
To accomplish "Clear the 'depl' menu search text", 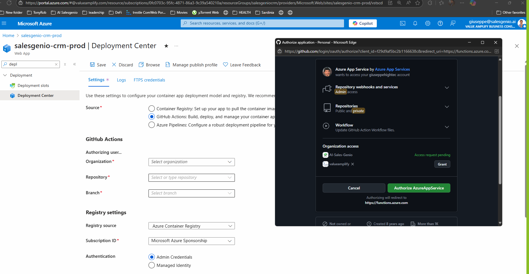I will tap(56, 64).
